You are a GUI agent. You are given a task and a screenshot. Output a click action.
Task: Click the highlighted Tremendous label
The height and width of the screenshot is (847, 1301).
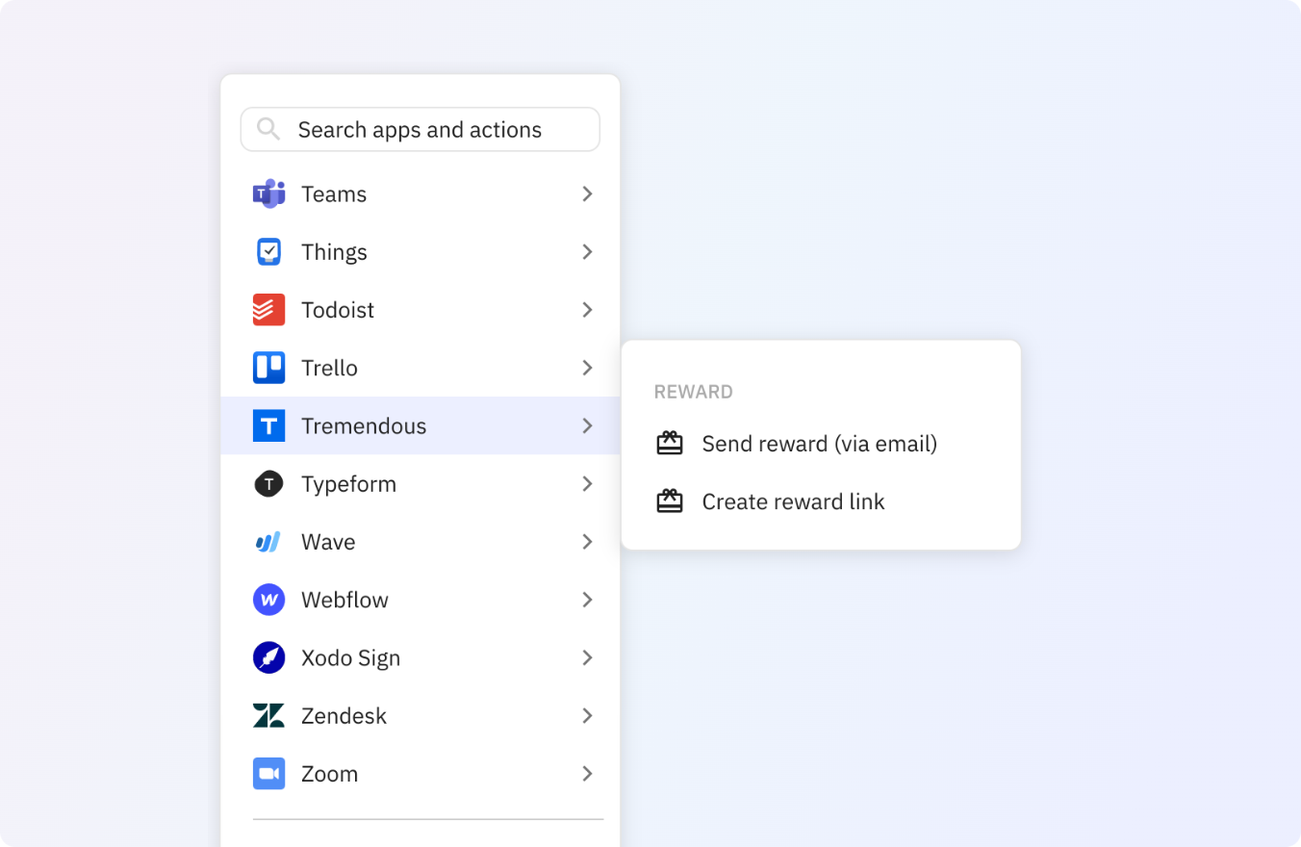[x=364, y=425]
